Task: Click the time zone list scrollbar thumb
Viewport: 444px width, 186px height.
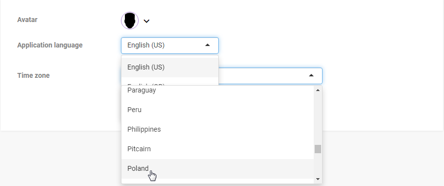Action: (318, 149)
